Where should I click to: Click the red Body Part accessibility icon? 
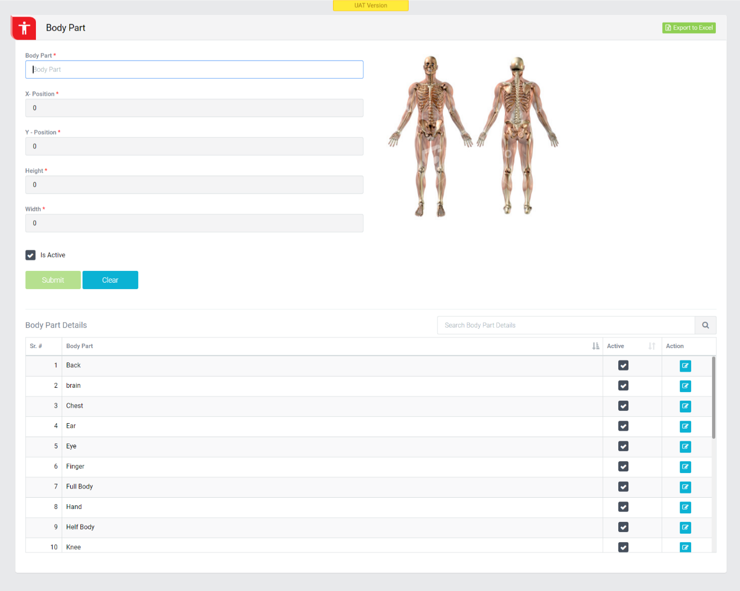(x=24, y=28)
